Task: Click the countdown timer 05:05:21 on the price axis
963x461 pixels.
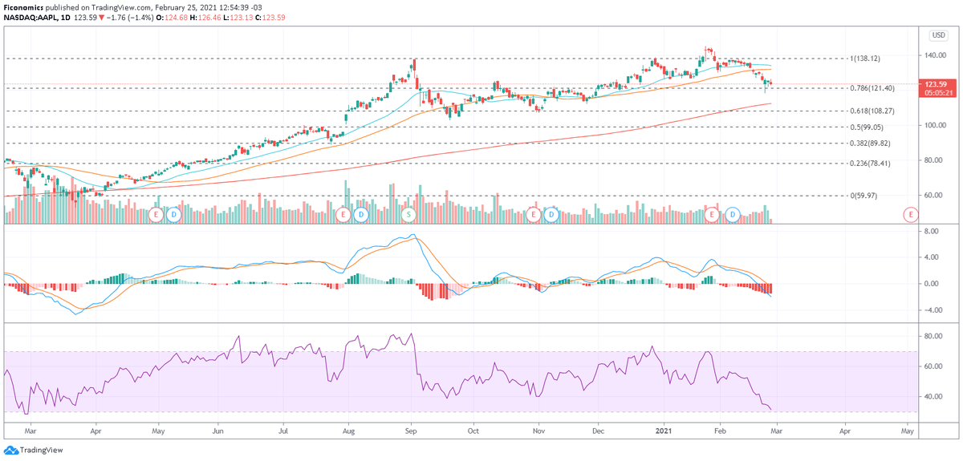Action: pos(938,91)
